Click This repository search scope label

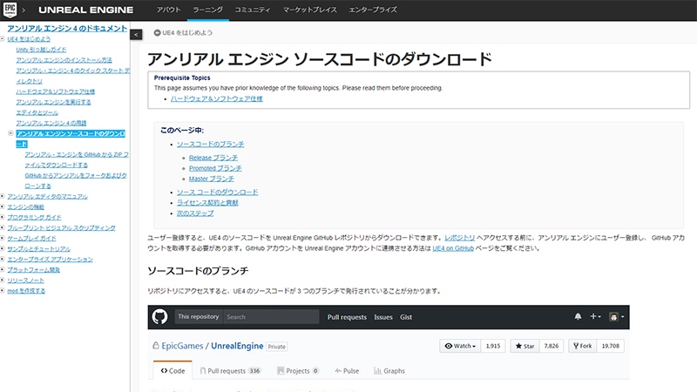click(x=199, y=317)
